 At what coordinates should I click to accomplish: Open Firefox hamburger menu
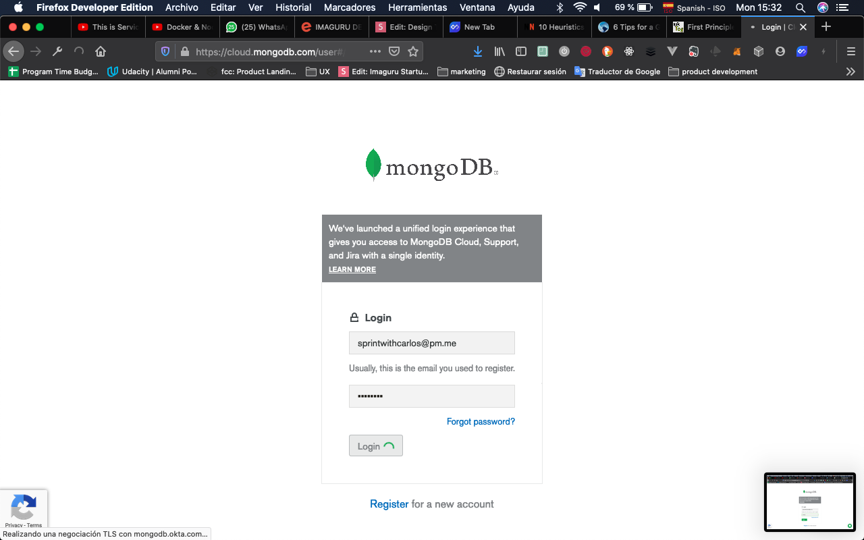pos(851,51)
